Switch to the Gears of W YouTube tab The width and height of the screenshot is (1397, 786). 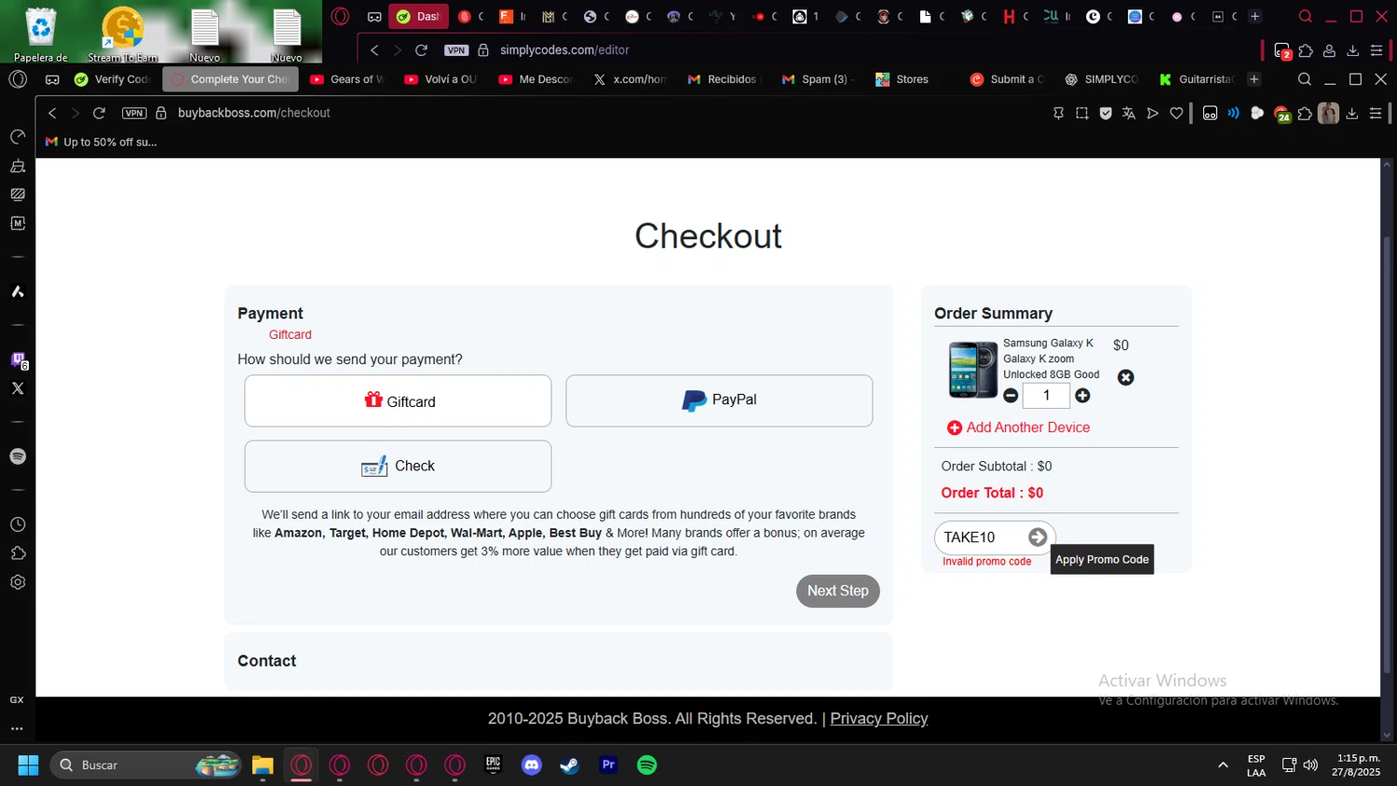[346, 79]
